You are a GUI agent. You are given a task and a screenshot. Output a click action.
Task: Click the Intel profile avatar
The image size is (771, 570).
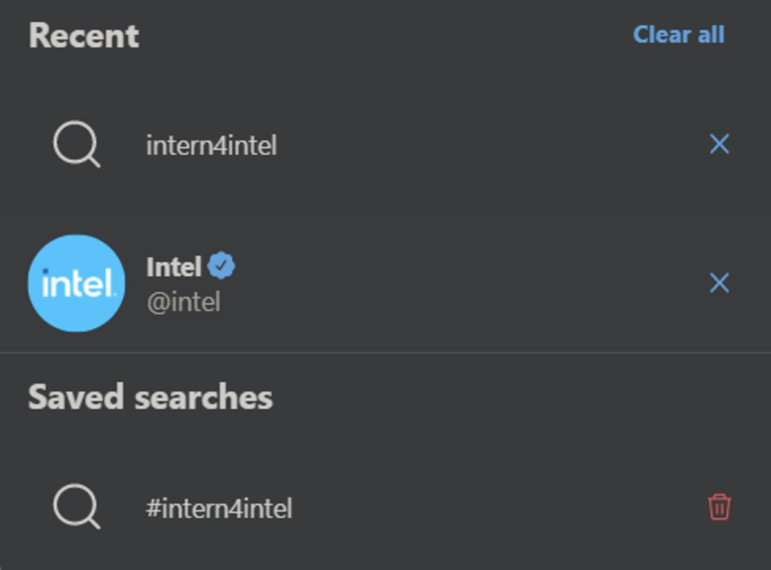77,283
